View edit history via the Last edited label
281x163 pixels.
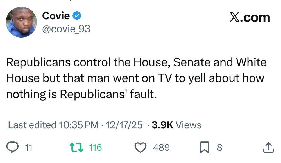[32, 125]
